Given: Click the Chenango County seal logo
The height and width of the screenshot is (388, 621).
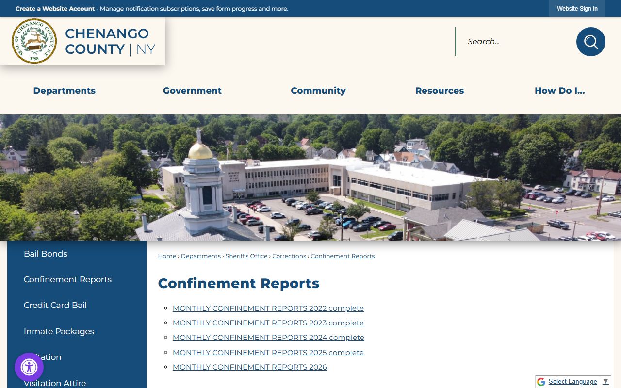Looking at the screenshot, I should 34,41.
